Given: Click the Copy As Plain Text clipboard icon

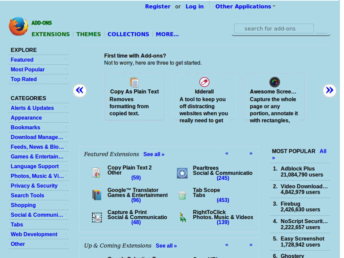Looking at the screenshot, I should 134,82.
